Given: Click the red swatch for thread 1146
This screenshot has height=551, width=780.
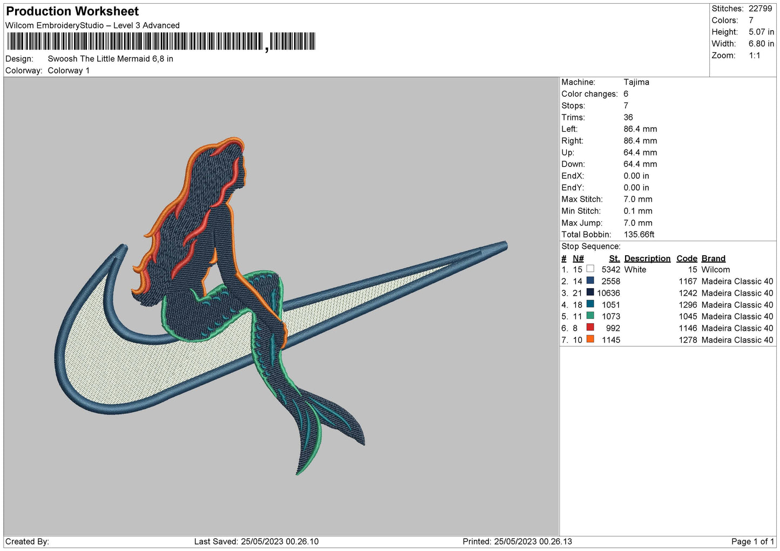Looking at the screenshot, I should 590,328.
